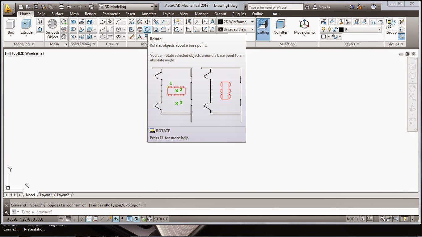Screen dimensions: 422x237
Task: Open Layer Properties manager icon
Action: [x=323, y=22]
